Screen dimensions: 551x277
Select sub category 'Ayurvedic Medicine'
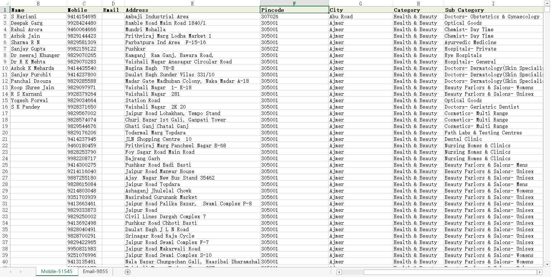click(x=494, y=42)
